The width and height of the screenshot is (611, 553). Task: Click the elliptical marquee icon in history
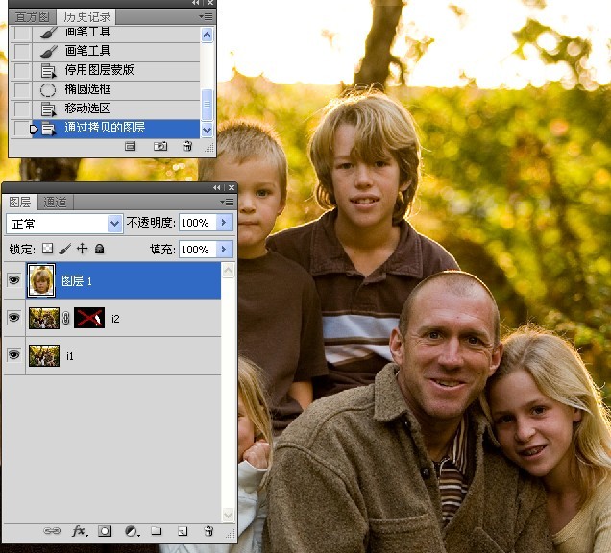(48, 90)
